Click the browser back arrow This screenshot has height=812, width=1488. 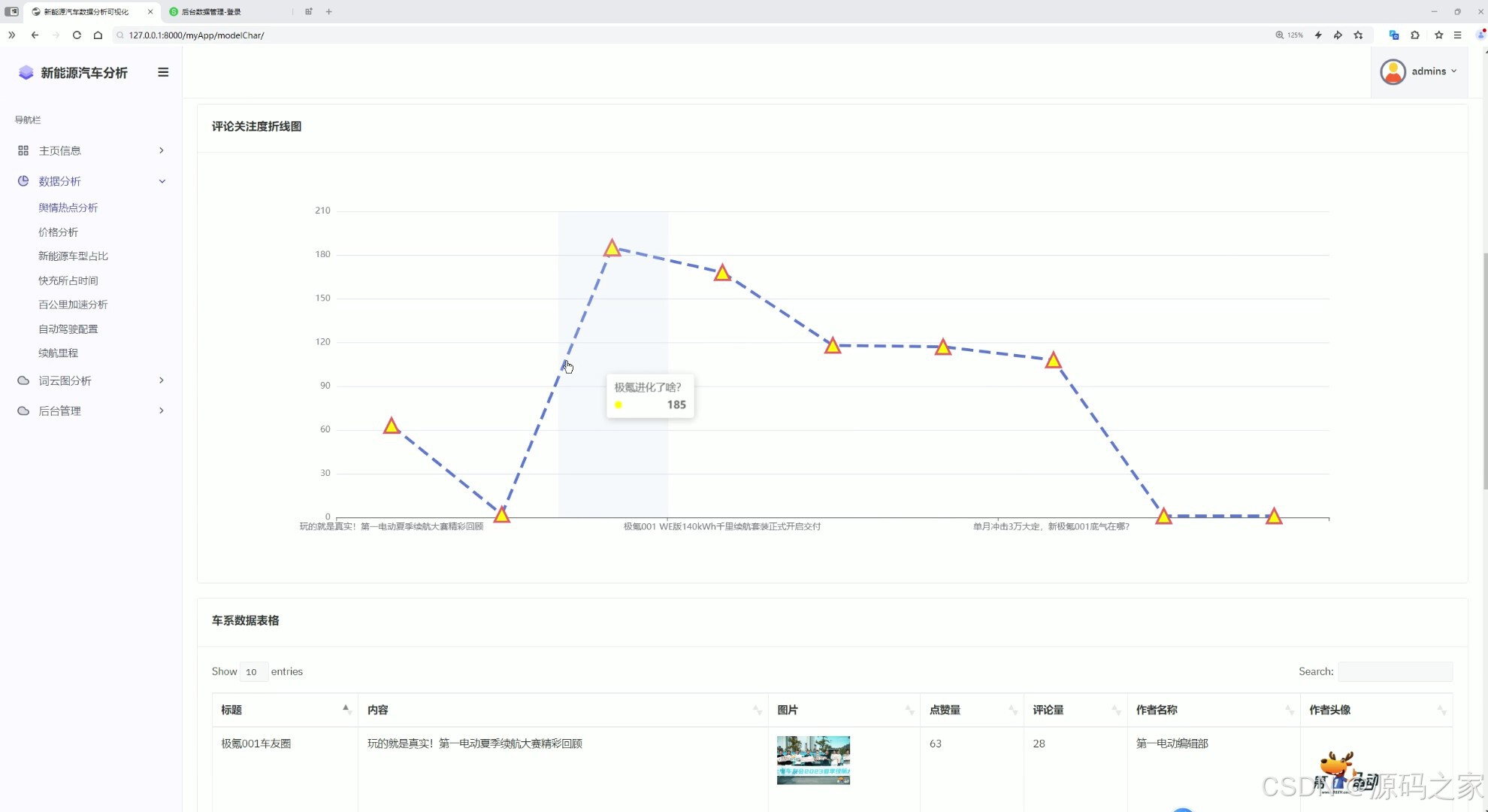pyautogui.click(x=35, y=35)
